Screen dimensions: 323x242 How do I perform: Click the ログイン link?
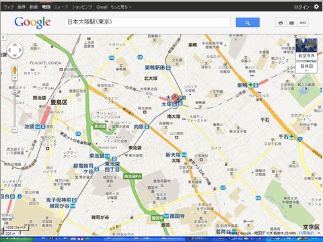301,7
